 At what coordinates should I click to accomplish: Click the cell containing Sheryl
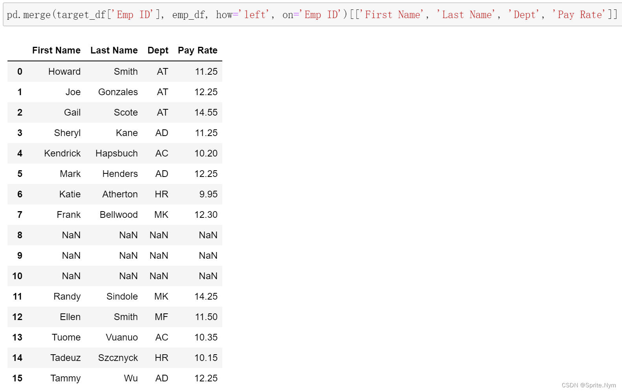point(67,133)
